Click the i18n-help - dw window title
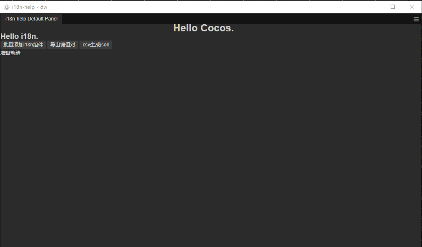 pyautogui.click(x=30, y=7)
